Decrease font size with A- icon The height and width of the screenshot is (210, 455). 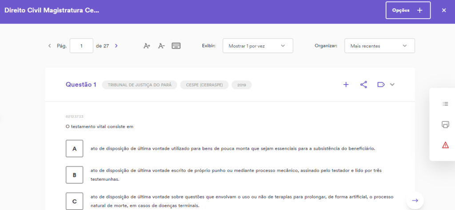tap(161, 46)
